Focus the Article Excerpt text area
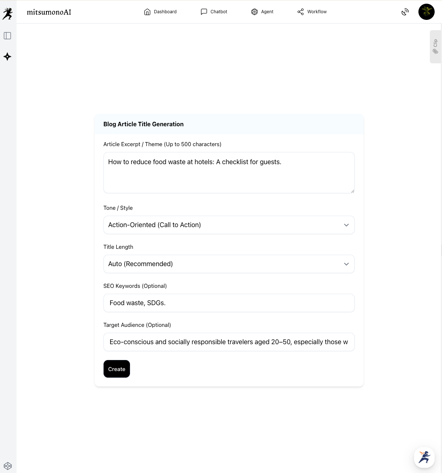Viewport: 442px width, 473px height. [229, 173]
